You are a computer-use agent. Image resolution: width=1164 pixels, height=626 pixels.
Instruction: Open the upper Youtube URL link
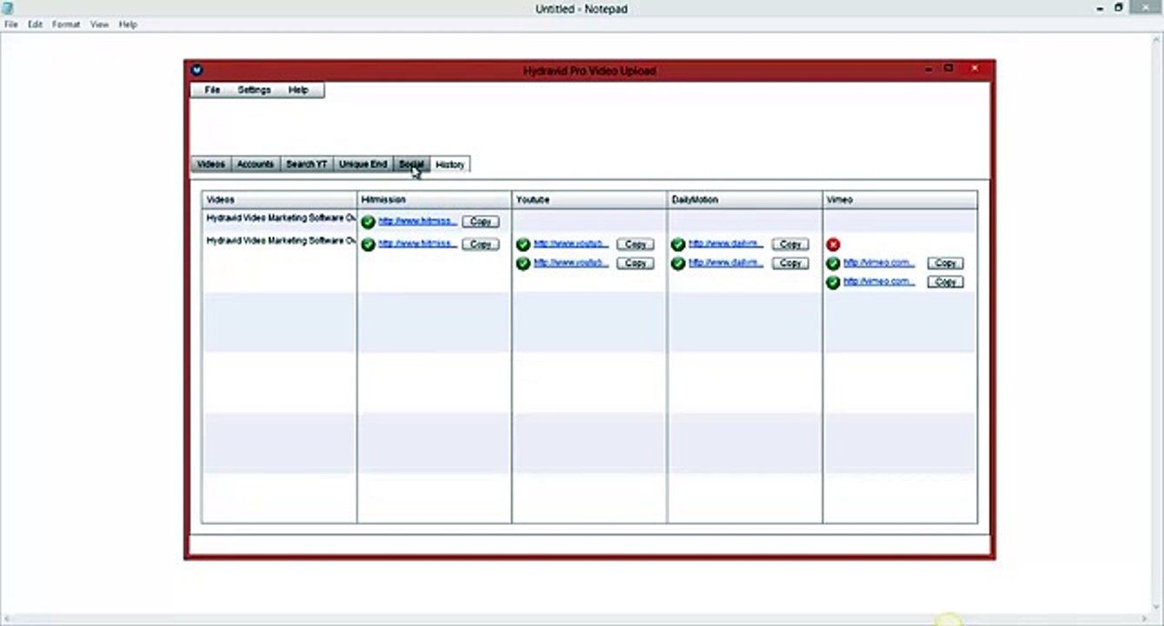click(571, 243)
